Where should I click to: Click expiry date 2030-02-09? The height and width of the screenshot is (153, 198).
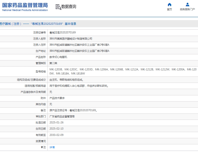coord(56,135)
